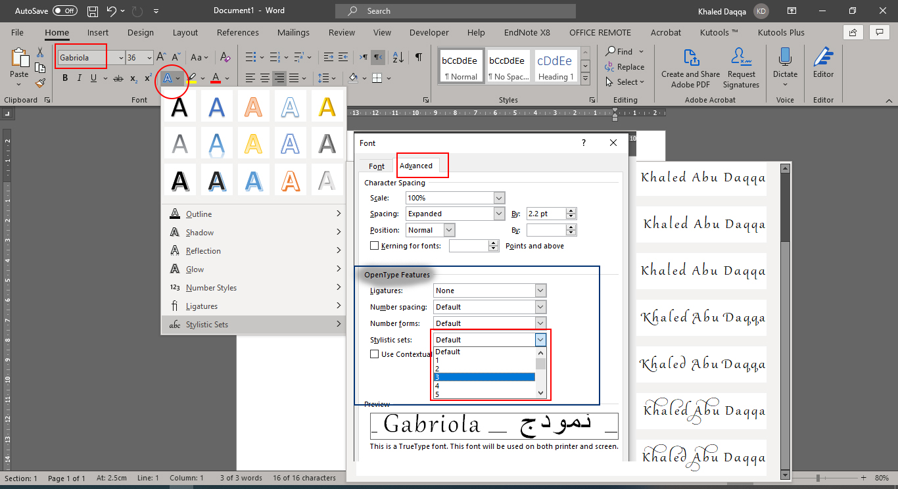Click the Copy icon in Clipboard group

[x=41, y=68]
